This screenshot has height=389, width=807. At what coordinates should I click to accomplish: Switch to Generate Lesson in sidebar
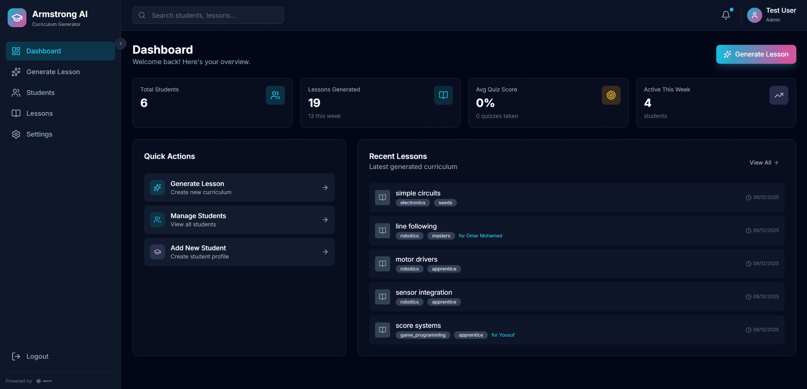[x=52, y=72]
